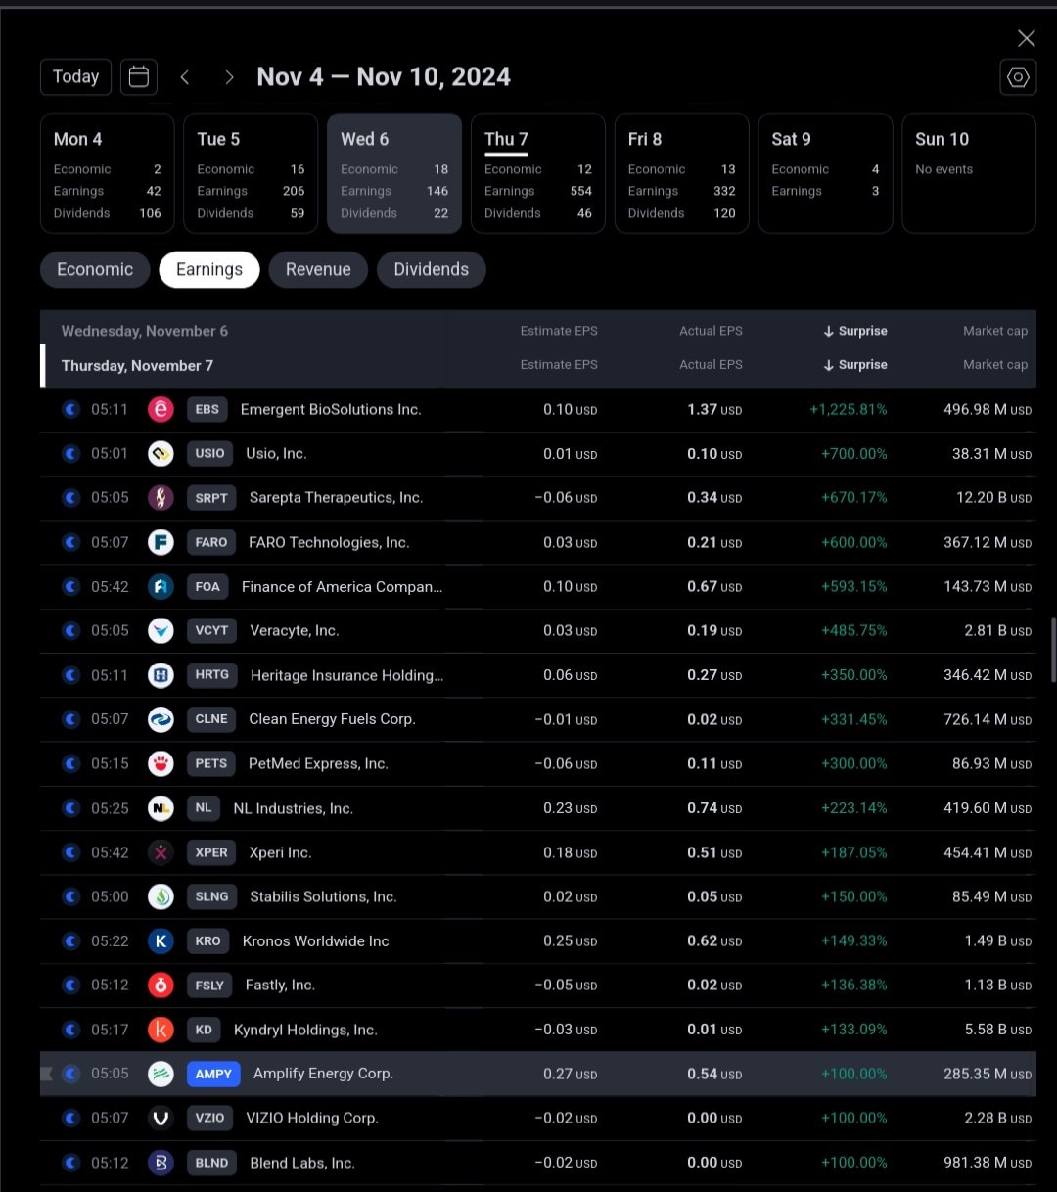The height and width of the screenshot is (1192, 1057).
Task: Click the +1,225.81% surprise value
Action: (849, 410)
